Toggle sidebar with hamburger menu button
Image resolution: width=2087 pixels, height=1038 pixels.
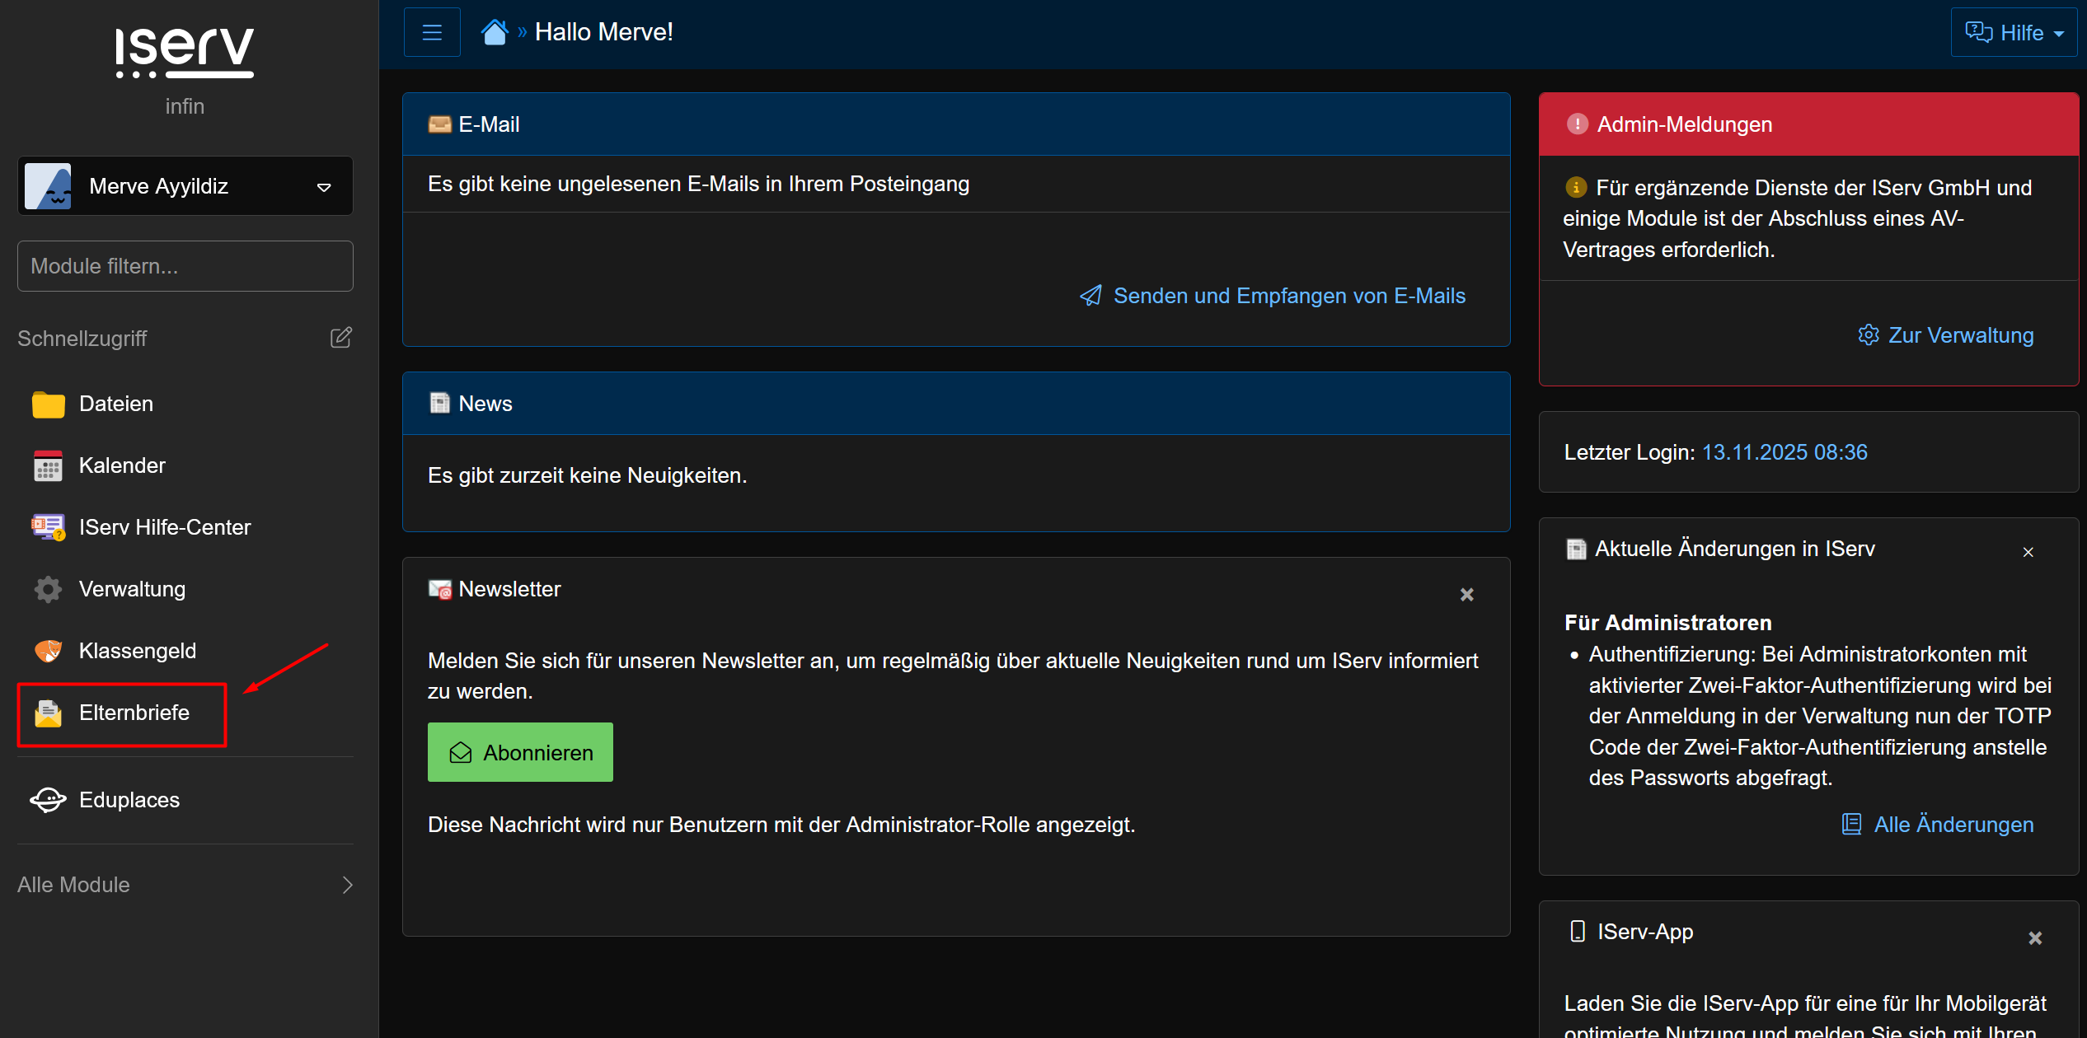(432, 32)
